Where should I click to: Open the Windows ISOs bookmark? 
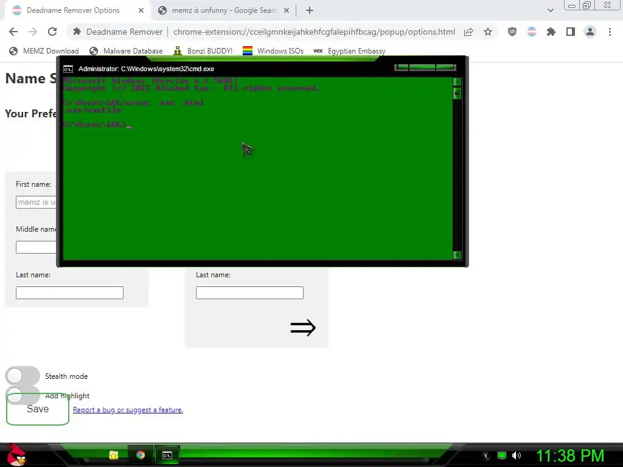273,51
